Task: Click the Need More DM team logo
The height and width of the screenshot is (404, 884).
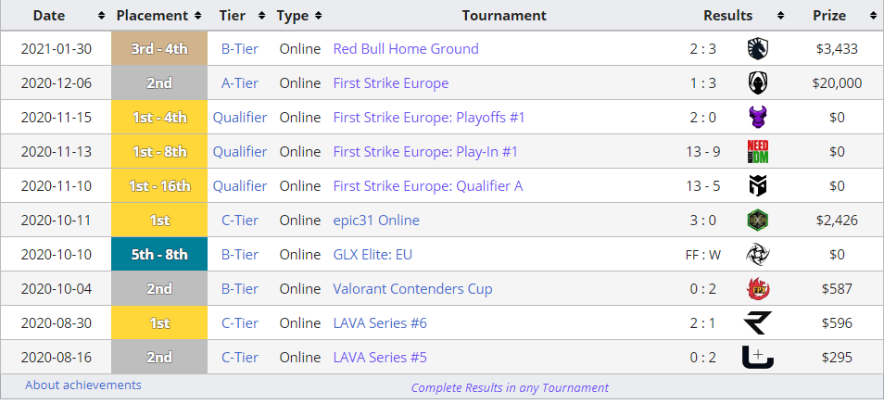Action: [x=758, y=152]
